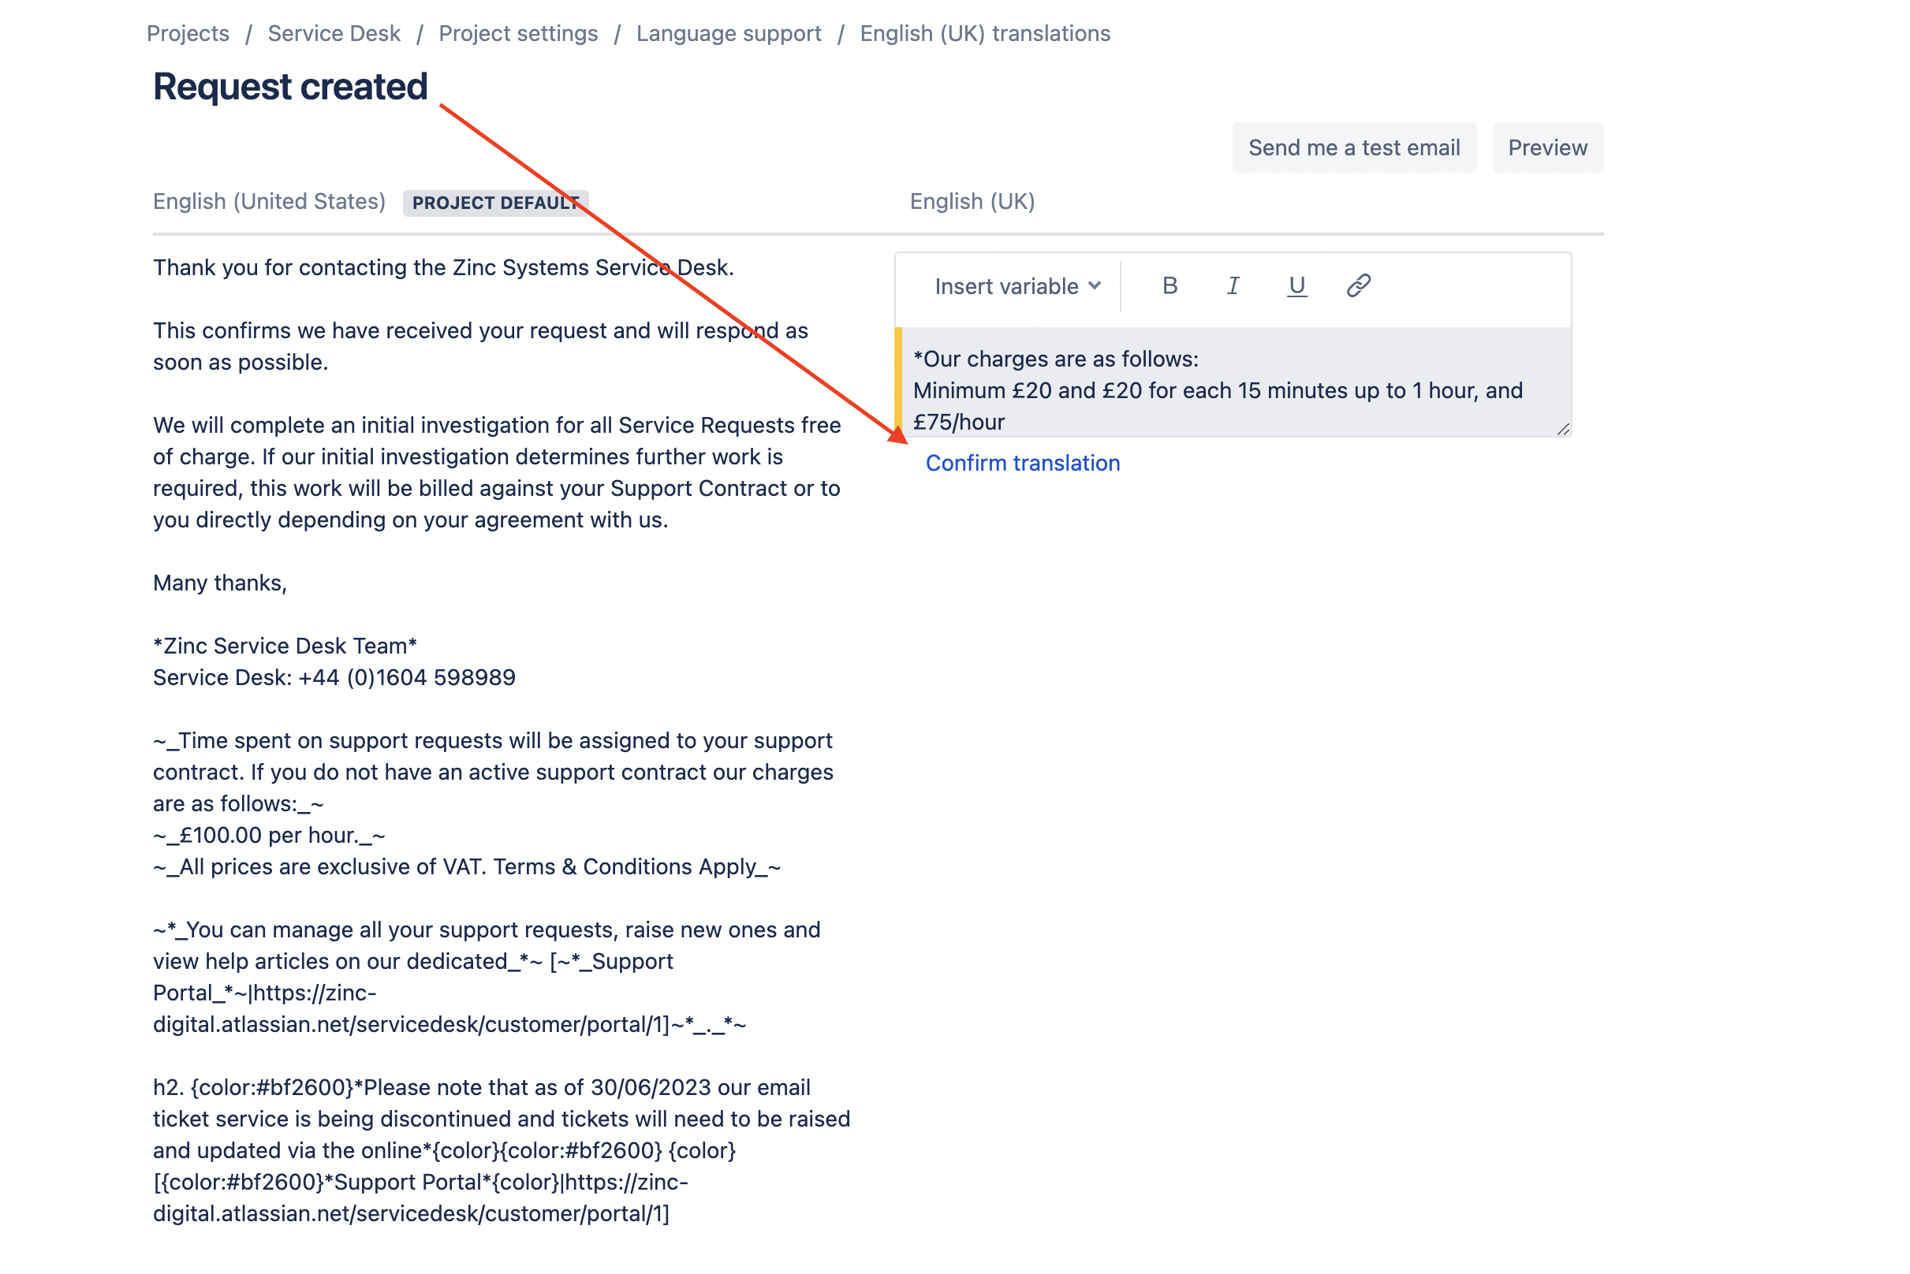The height and width of the screenshot is (1274, 1910).
Task: Select the English (UK) language tab
Action: [x=973, y=200]
